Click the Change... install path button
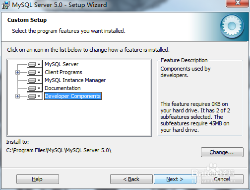The image size is (250, 190). point(222,152)
